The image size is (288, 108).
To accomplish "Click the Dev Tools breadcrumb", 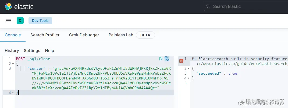I will pos(40,21).
